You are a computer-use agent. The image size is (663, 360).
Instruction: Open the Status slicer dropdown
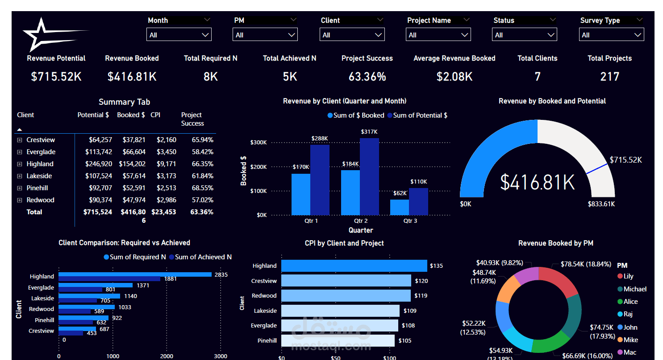coord(525,35)
